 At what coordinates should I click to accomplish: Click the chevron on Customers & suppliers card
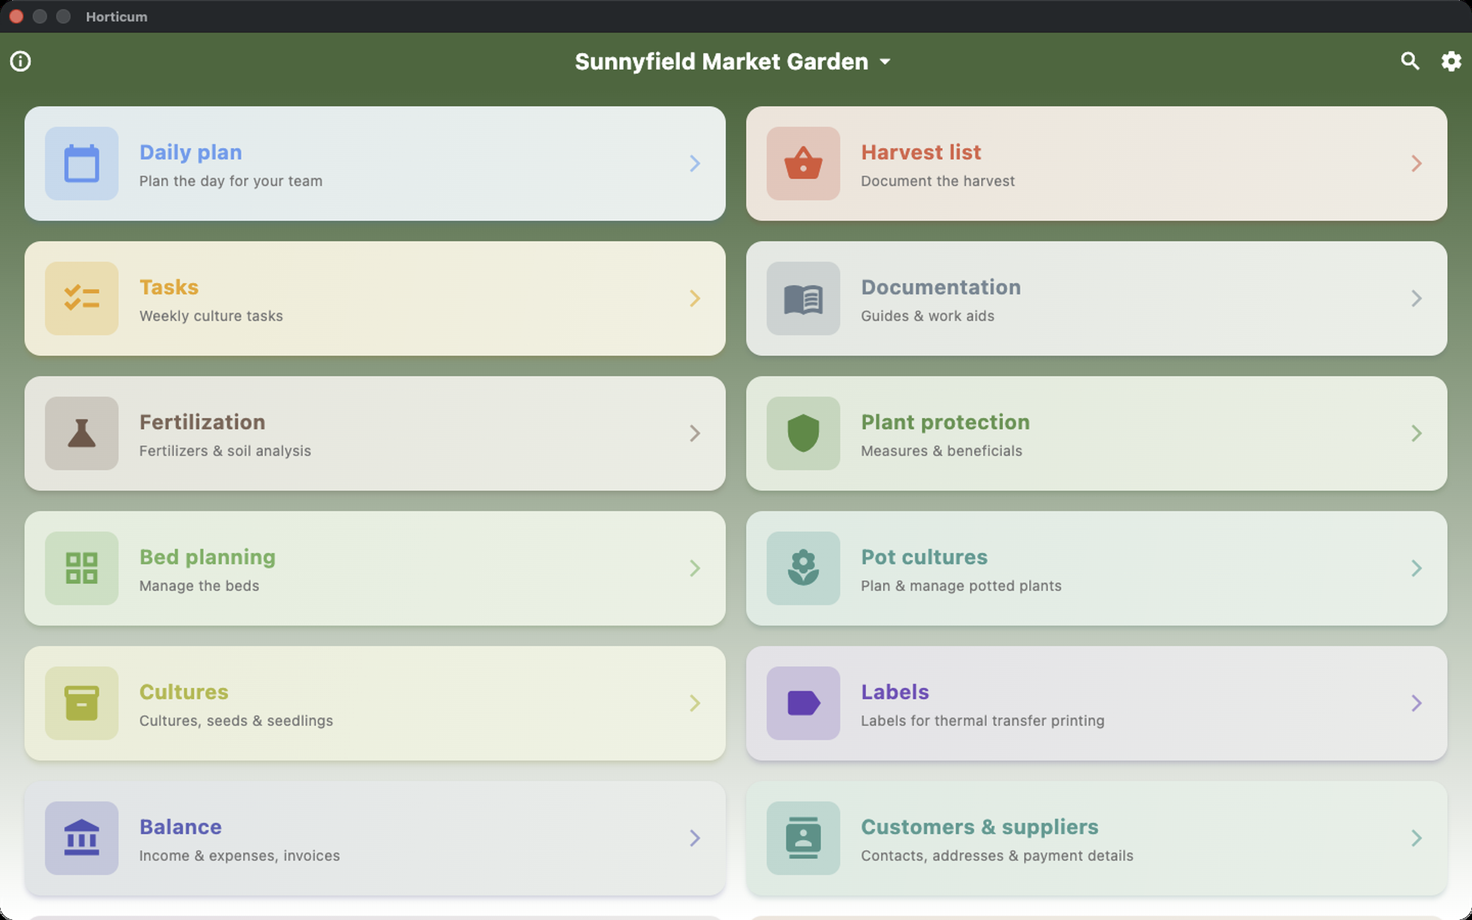point(1416,838)
